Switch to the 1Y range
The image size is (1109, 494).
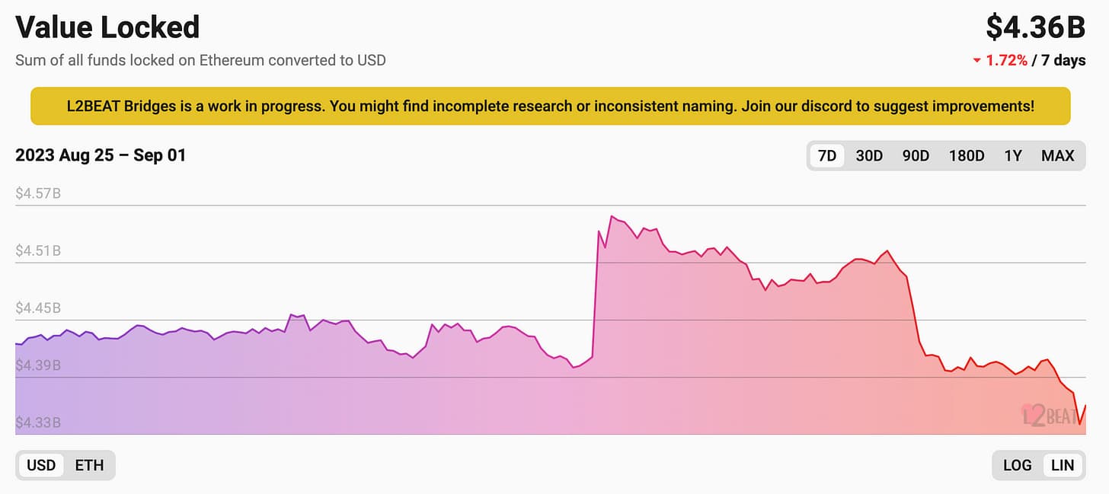pyautogui.click(x=1012, y=156)
